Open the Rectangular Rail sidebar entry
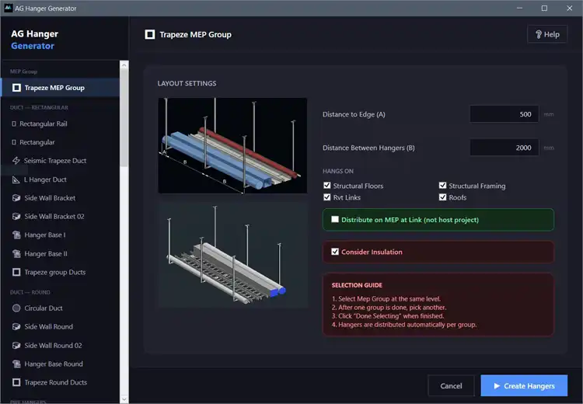583x404 pixels. 61,124
